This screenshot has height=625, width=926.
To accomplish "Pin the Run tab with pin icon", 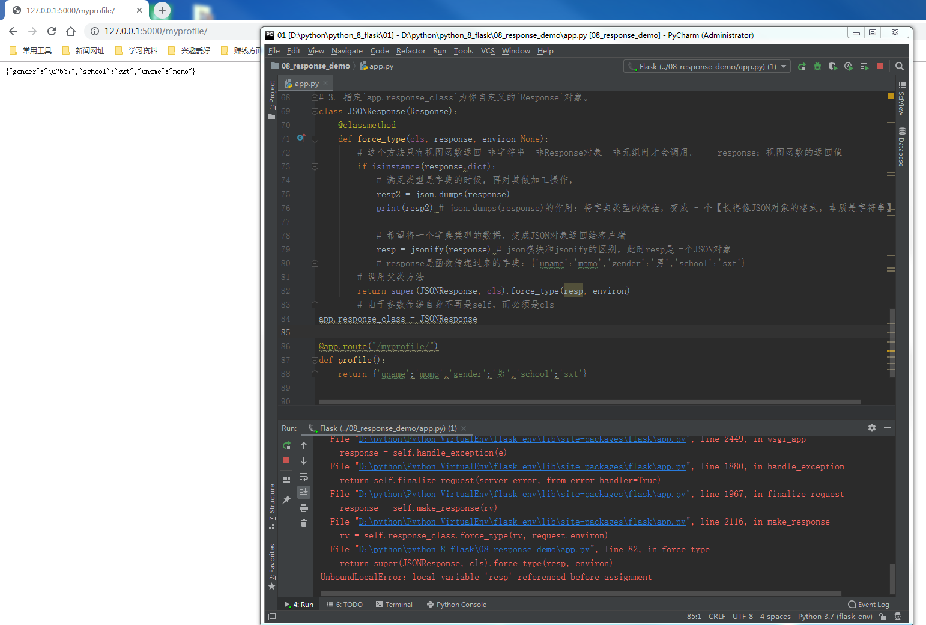I will click(286, 500).
